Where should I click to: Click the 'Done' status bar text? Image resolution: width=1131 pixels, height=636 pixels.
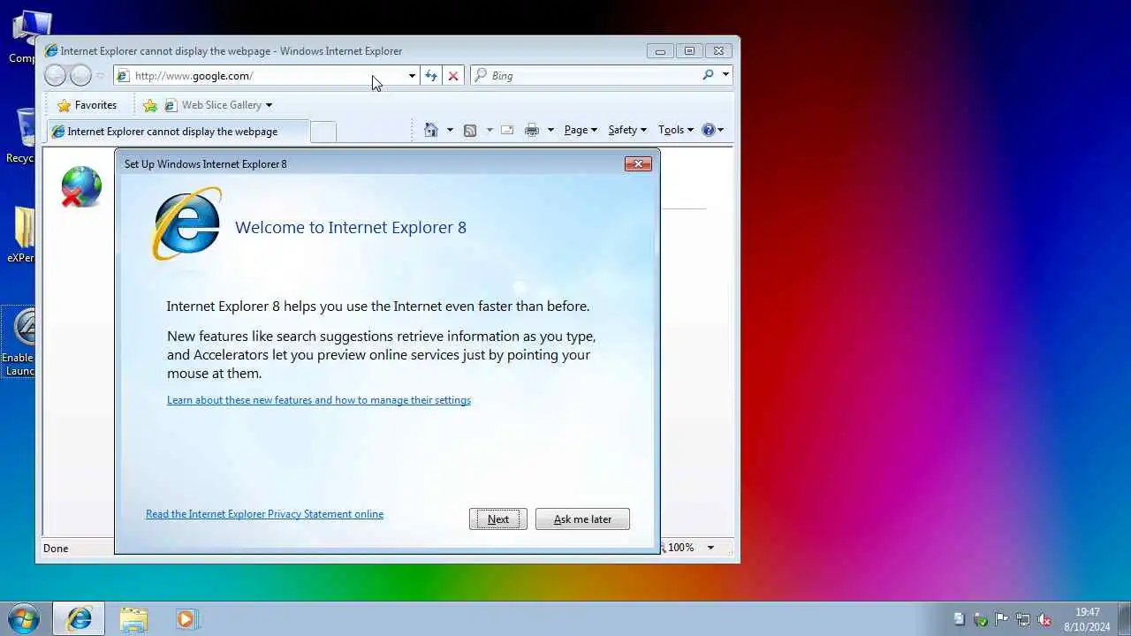(56, 549)
